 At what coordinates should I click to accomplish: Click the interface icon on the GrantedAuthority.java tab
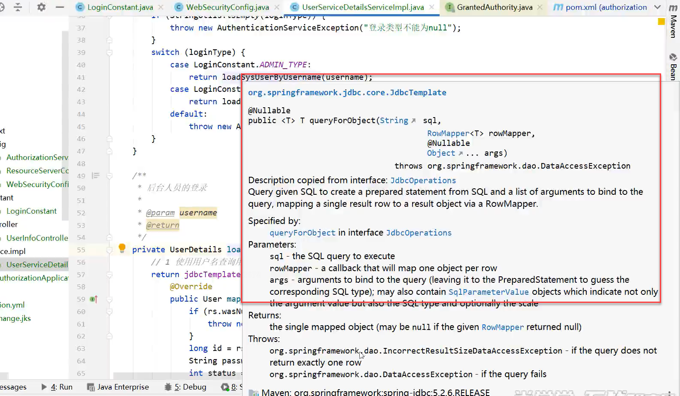tap(449, 7)
